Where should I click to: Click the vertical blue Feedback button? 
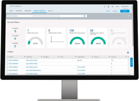(131, 62)
